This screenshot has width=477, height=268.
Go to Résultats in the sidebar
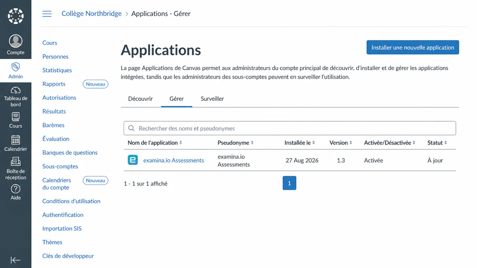pos(54,111)
